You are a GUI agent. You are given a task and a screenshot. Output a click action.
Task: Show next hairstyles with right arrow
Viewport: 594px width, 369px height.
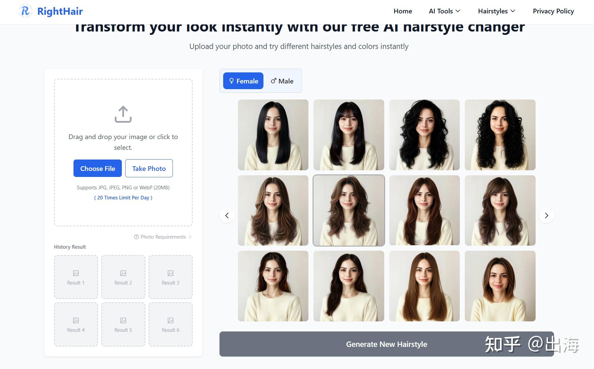pyautogui.click(x=546, y=216)
